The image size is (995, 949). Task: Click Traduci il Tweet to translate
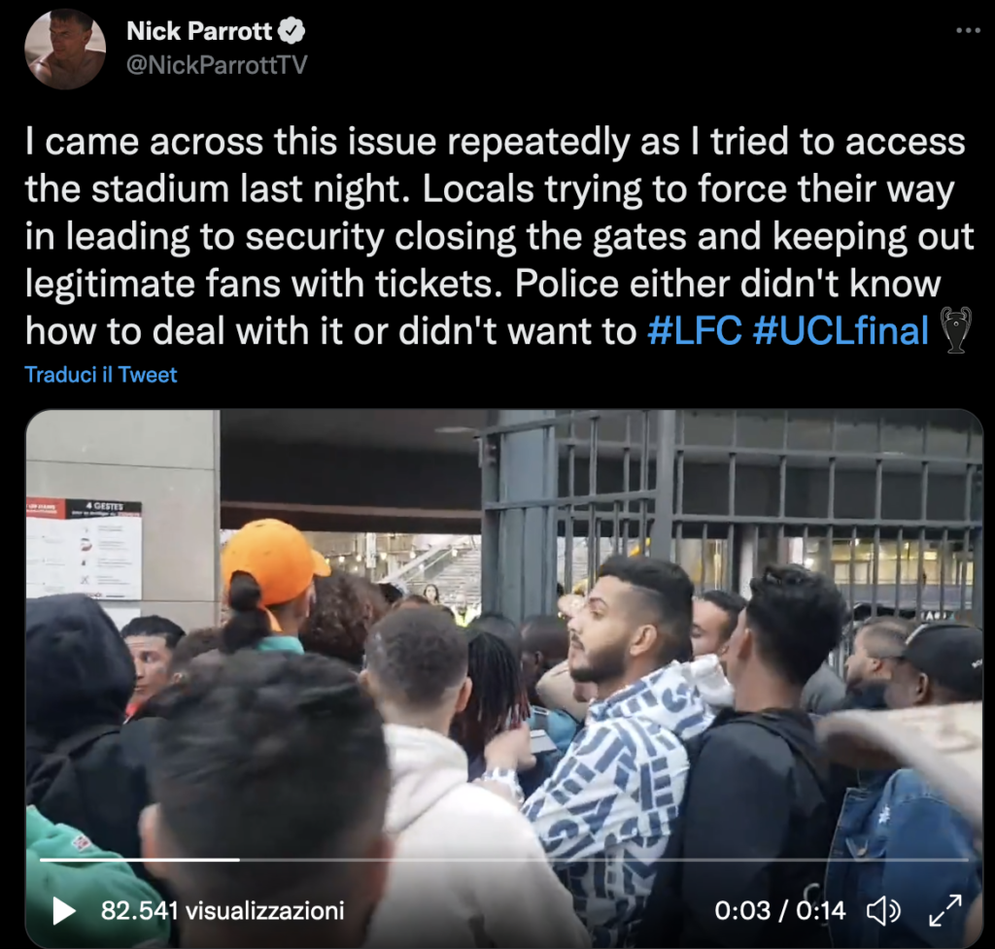(x=100, y=375)
